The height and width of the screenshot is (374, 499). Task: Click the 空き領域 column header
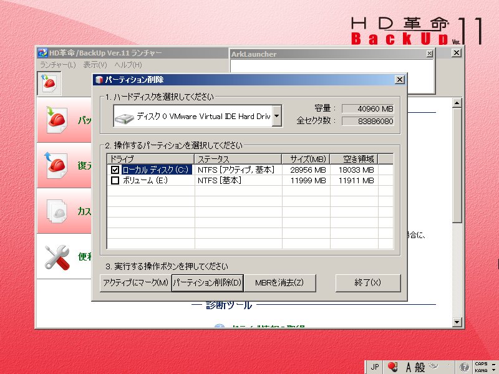click(354, 159)
